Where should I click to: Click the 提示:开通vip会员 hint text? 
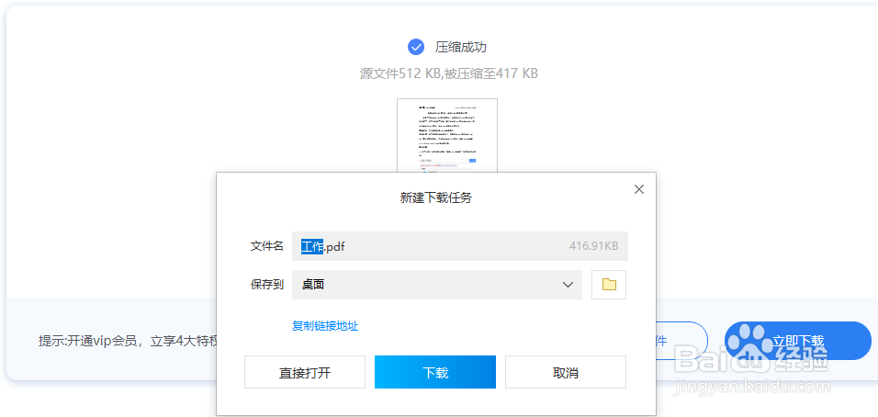coord(128,341)
